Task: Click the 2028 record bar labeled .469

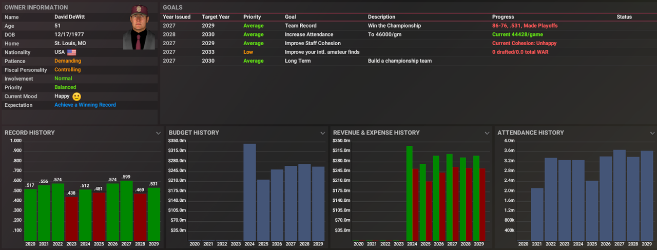Action: pos(139,217)
